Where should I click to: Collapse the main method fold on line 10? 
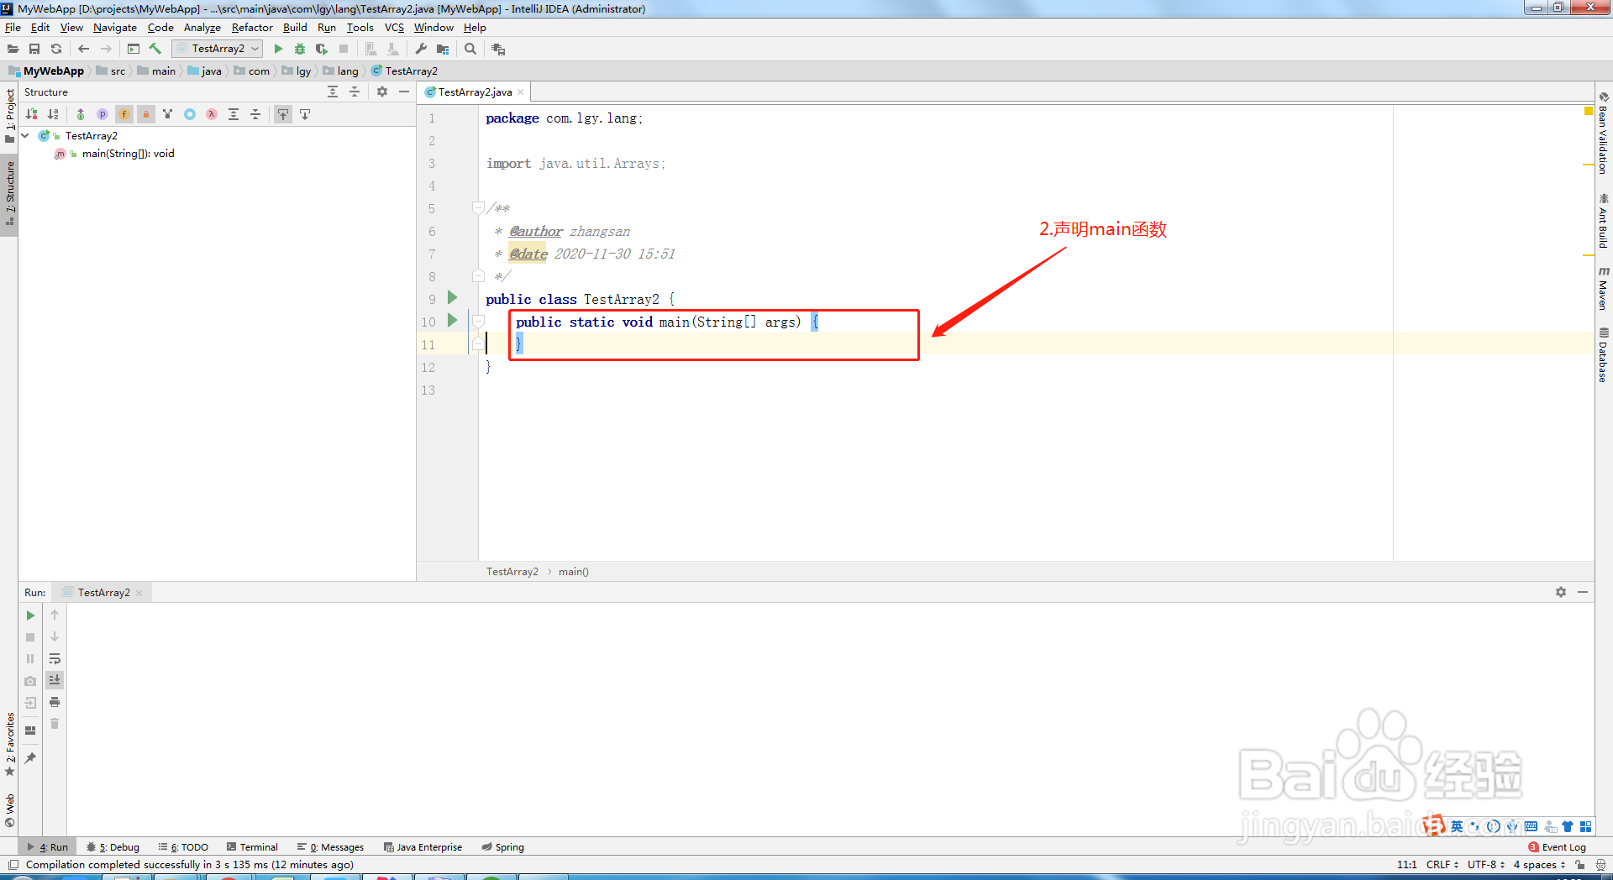478,321
